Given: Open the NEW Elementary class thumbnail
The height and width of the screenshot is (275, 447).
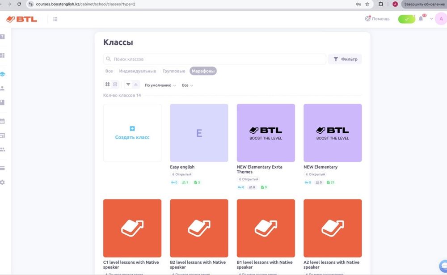Looking at the screenshot, I should click(333, 133).
